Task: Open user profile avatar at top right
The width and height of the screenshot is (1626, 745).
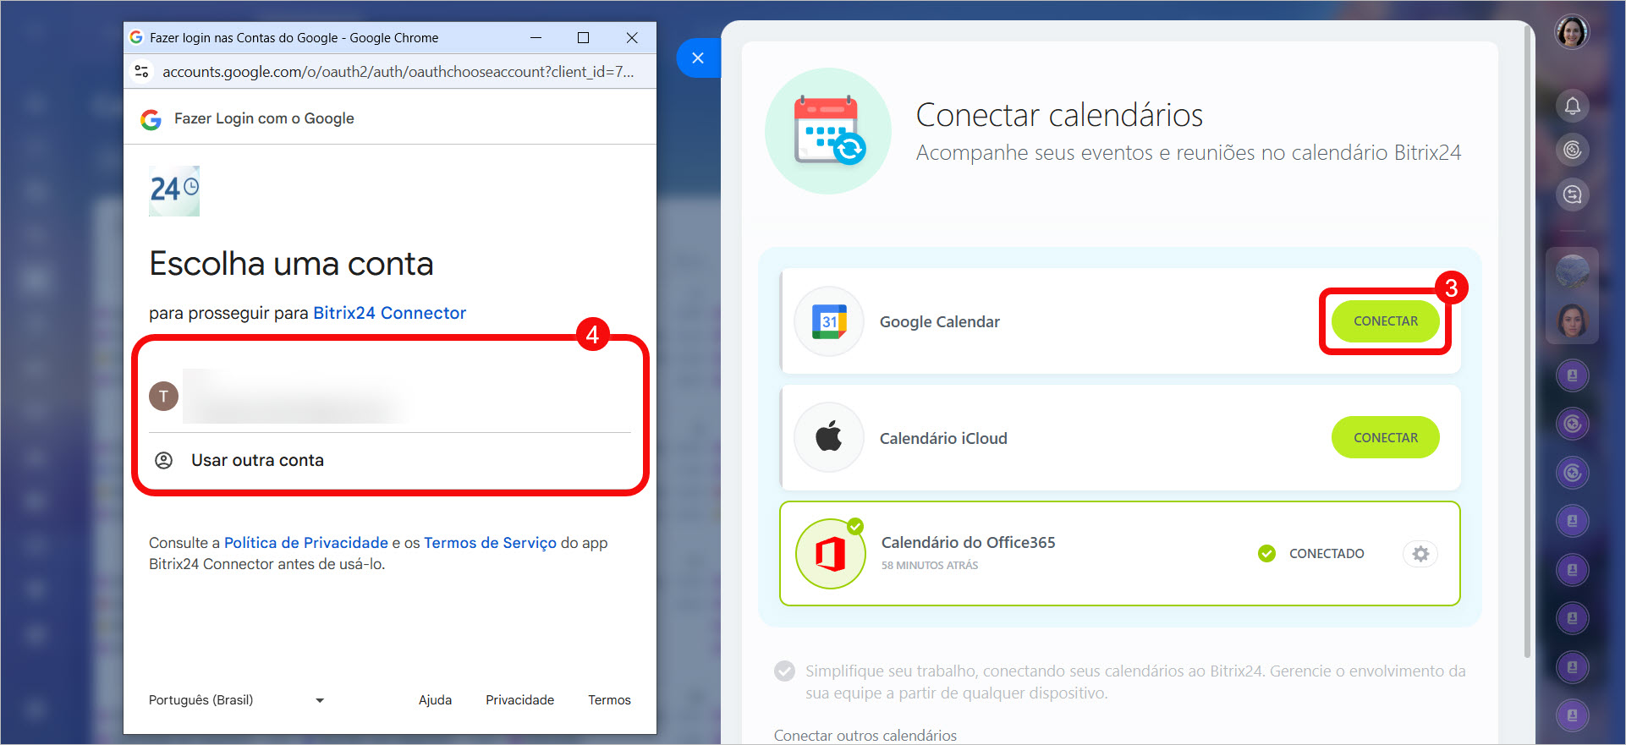Action: click(x=1572, y=32)
